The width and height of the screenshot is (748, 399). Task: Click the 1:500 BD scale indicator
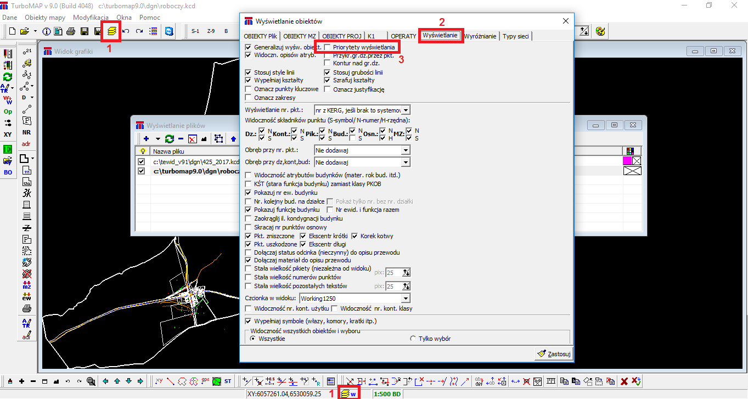pos(387,394)
